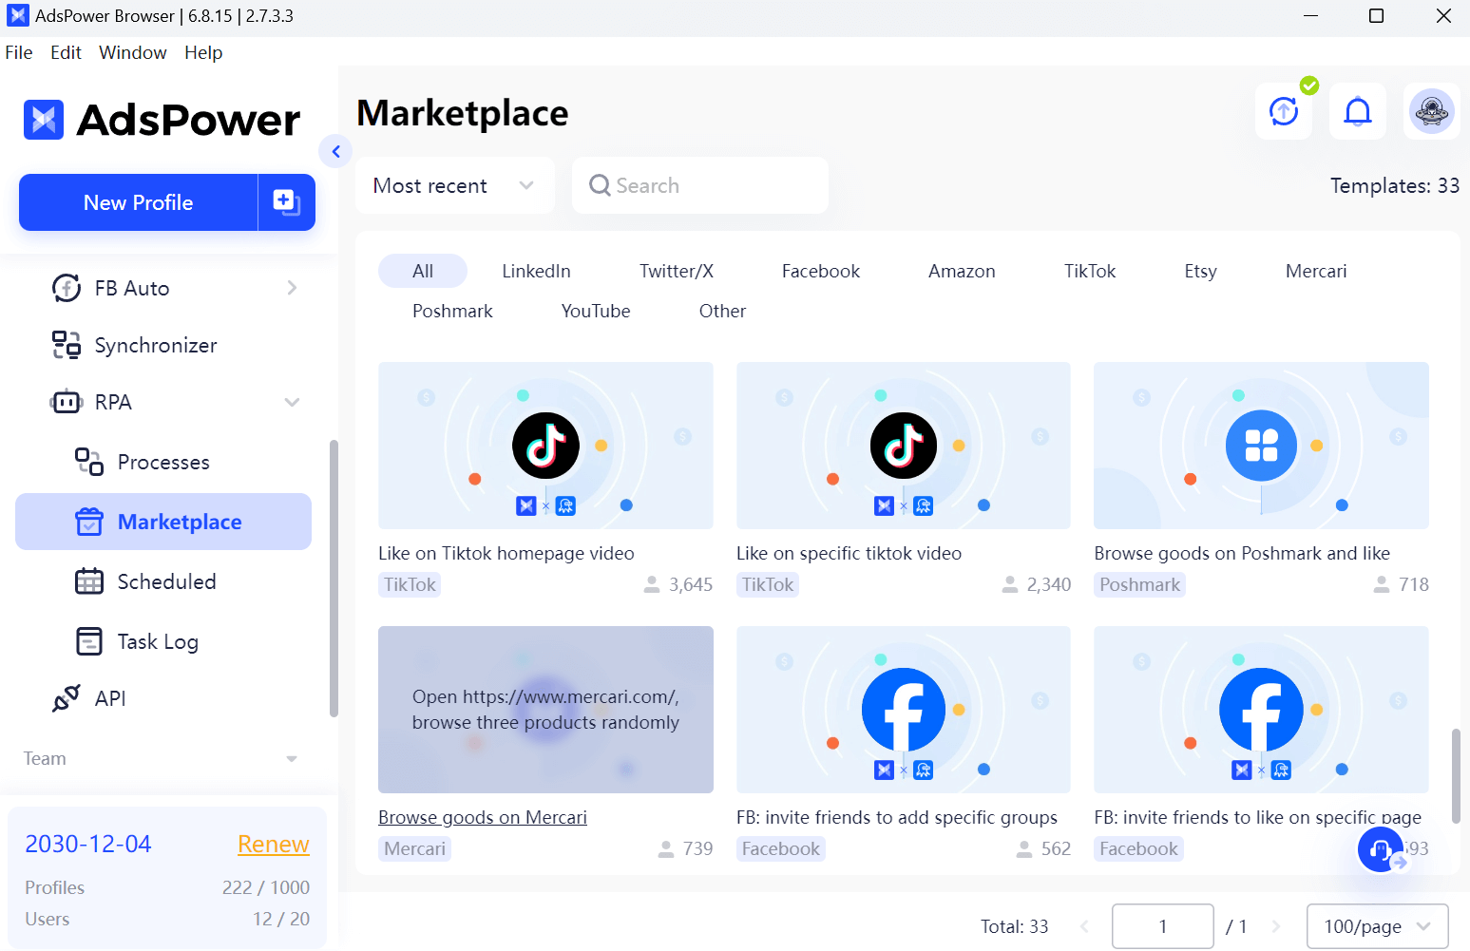This screenshot has width=1470, height=951.
Task: Click the 'Like on specific tiktok video' title
Action: click(x=849, y=553)
